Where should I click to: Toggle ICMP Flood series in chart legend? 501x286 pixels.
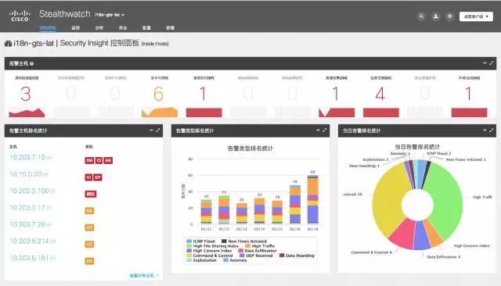coord(200,241)
